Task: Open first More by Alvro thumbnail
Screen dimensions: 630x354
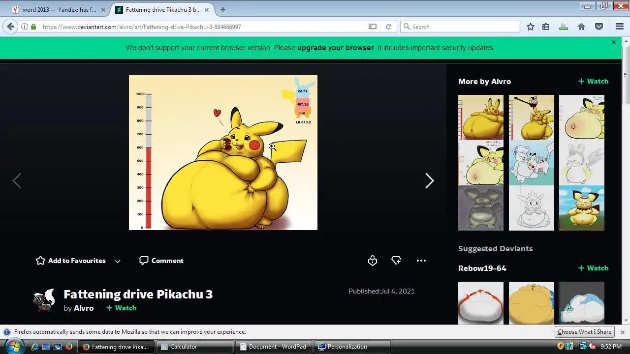Action: click(x=481, y=118)
